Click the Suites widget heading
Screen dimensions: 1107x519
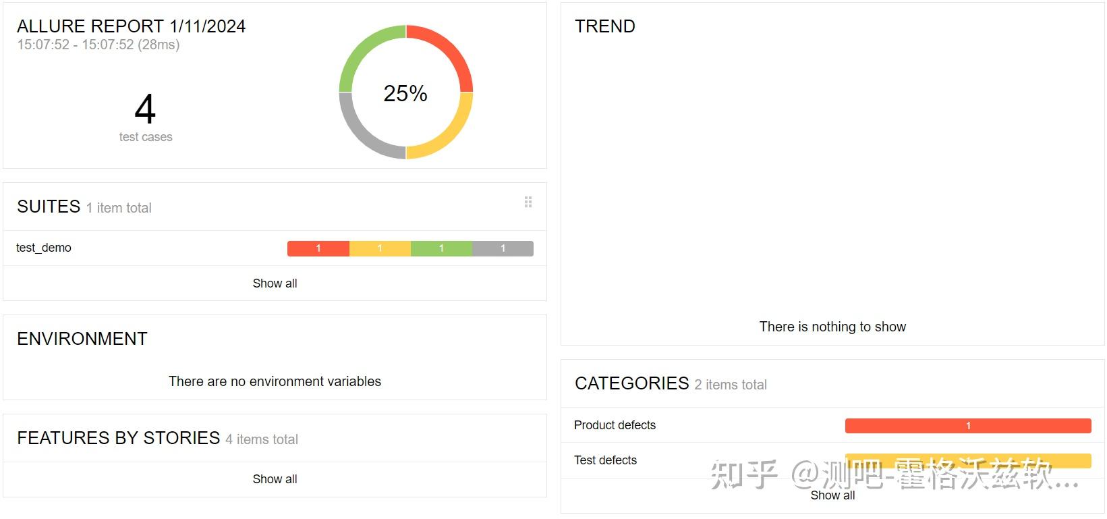49,207
